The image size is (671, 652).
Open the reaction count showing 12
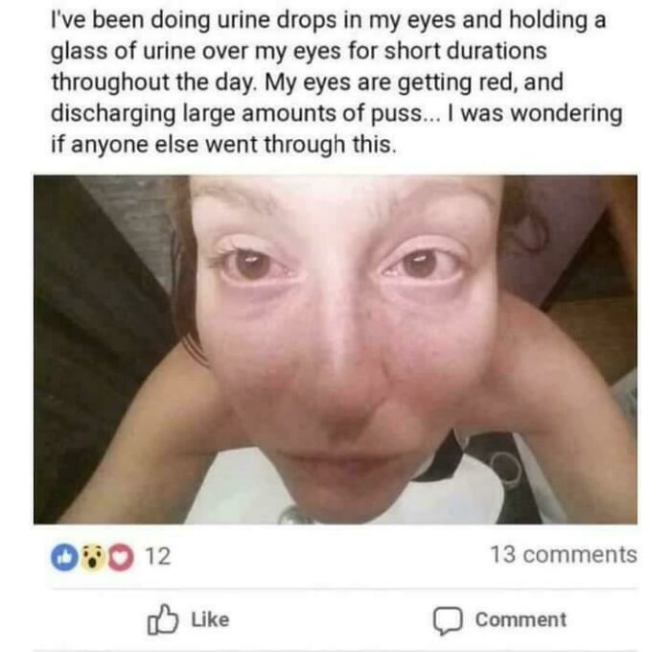(158, 556)
